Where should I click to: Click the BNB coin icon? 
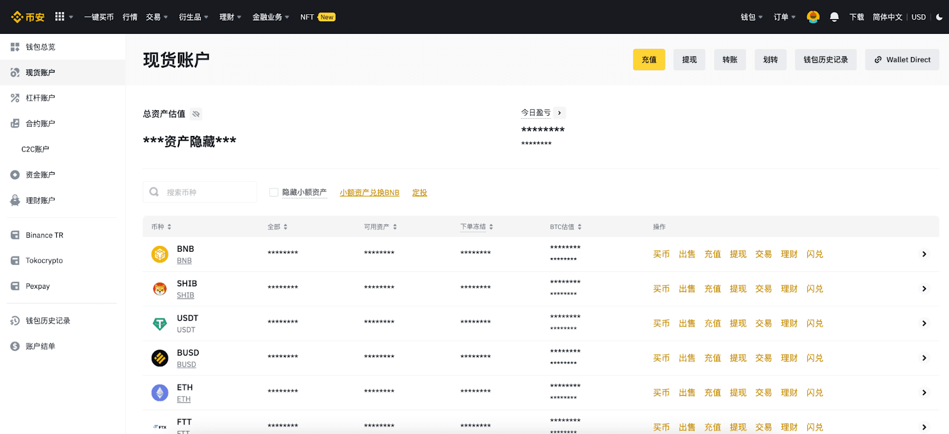[160, 254]
